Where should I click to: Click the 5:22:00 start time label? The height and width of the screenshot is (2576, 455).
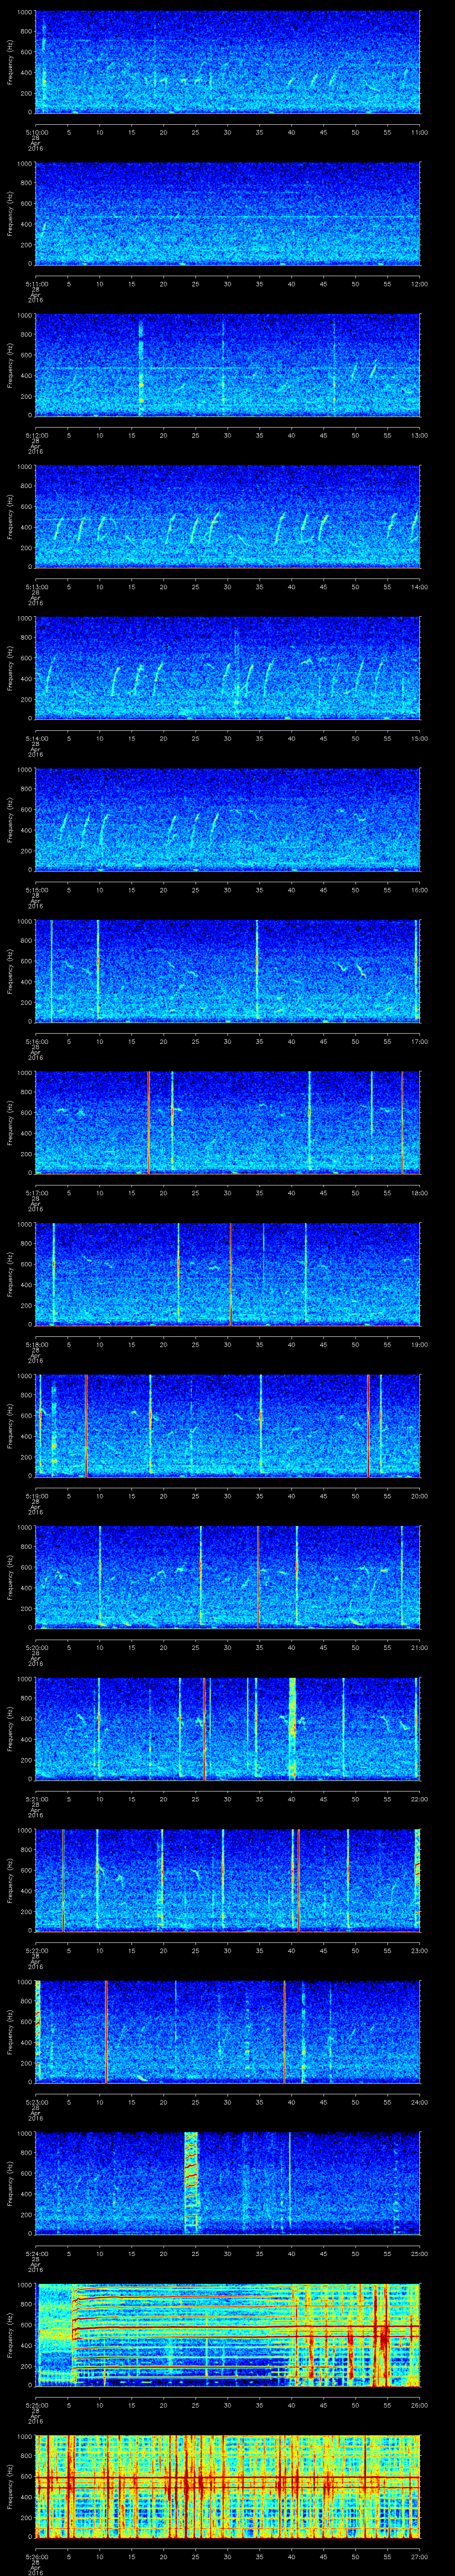pos(36,1950)
